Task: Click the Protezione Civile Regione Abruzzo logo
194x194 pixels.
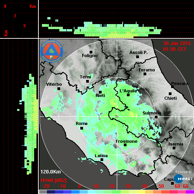Action: [x=52, y=51]
